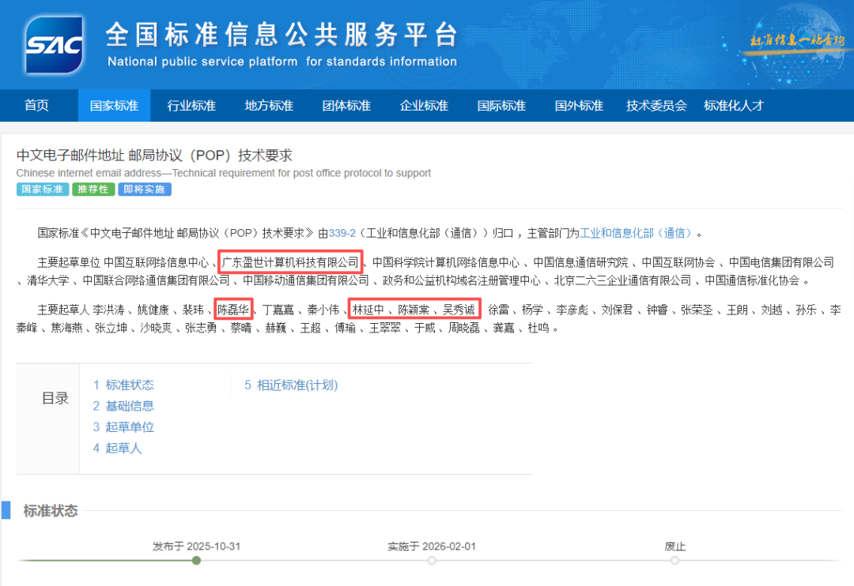Open the 企业标准 page
The image size is (854, 586).
(423, 105)
